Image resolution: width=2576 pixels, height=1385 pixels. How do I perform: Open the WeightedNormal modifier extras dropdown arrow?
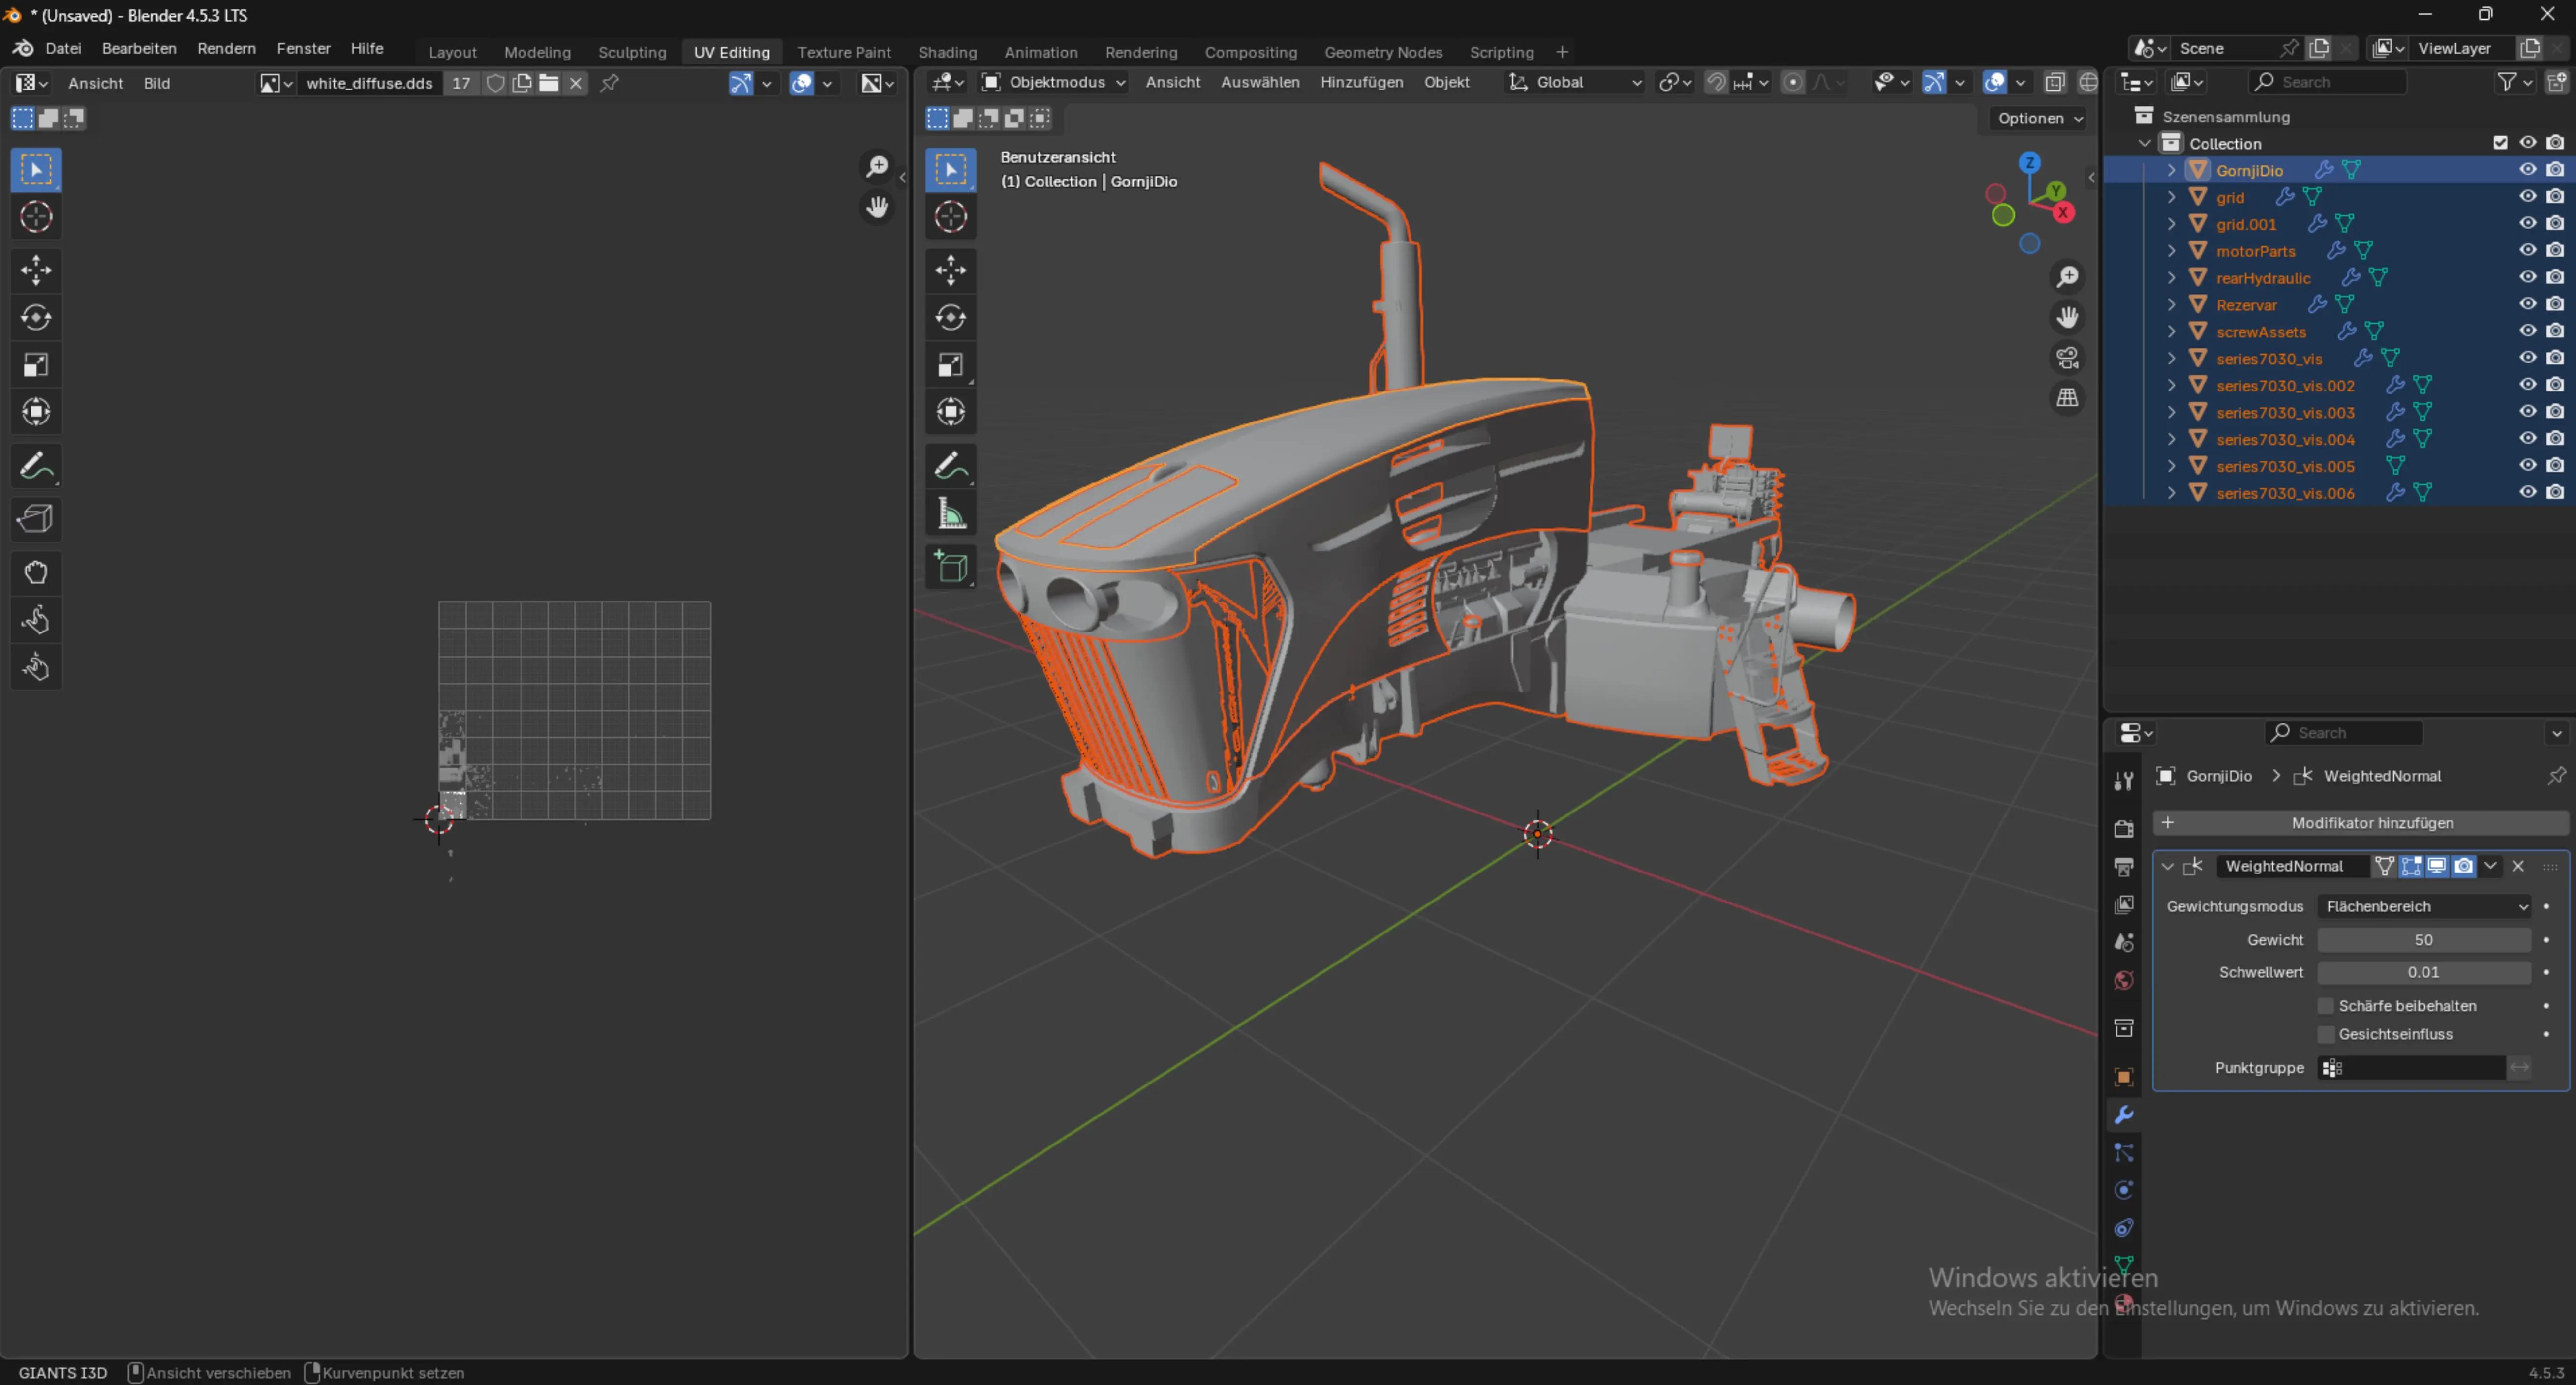click(x=2490, y=866)
